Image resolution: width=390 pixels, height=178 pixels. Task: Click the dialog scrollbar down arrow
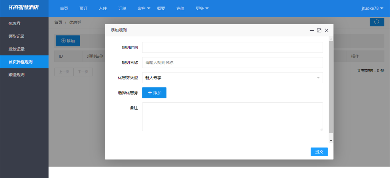[x=331, y=141]
